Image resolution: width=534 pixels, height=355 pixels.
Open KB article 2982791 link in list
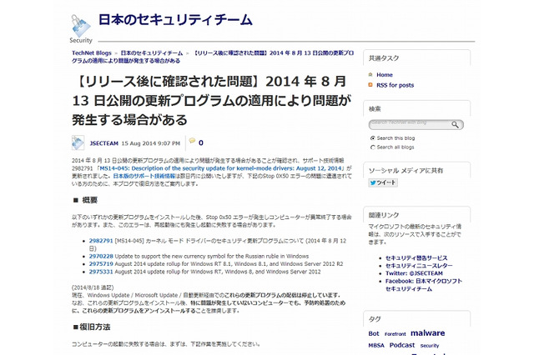(101, 241)
